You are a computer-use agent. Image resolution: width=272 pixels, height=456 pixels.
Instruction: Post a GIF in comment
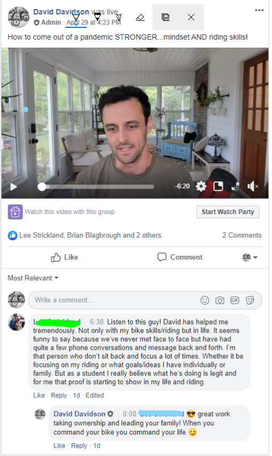[x=235, y=300]
